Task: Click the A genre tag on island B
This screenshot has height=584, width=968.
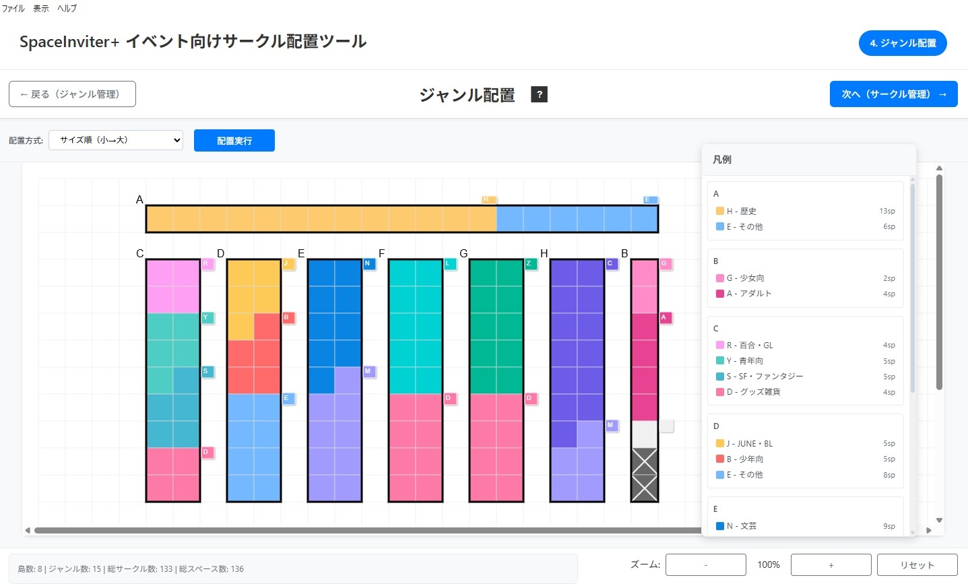Action: (665, 318)
